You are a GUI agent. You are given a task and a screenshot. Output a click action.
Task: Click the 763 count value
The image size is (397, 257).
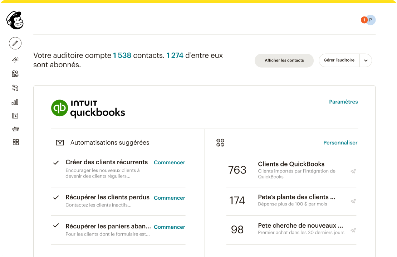click(237, 170)
